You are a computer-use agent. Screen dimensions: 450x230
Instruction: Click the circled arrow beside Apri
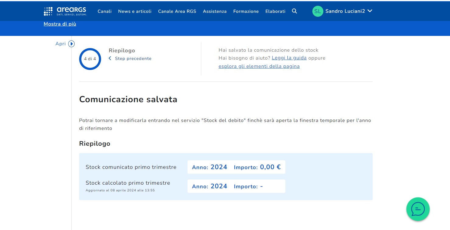(72, 44)
